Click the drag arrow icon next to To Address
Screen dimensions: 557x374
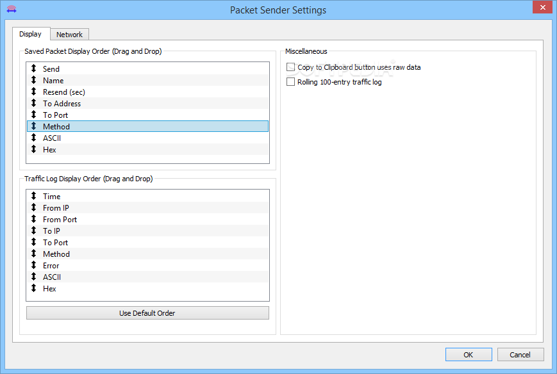[x=33, y=103]
